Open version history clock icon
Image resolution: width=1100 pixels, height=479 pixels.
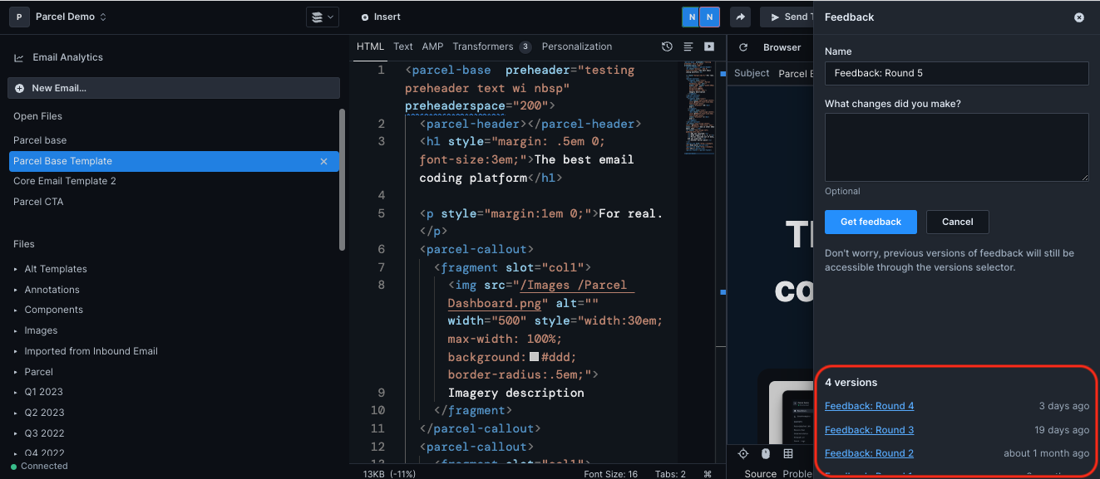click(667, 47)
